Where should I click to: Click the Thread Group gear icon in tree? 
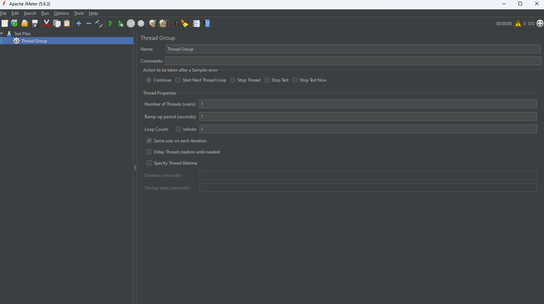[16, 41]
